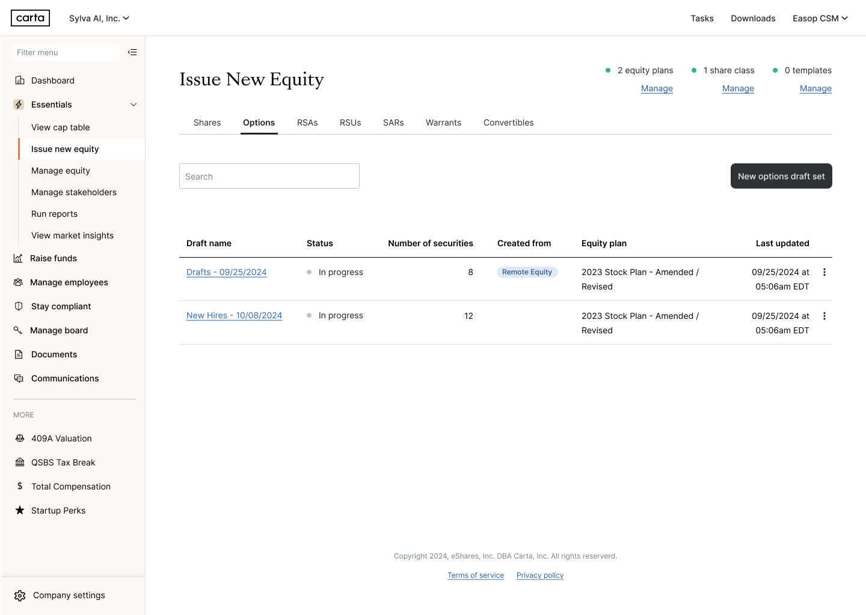Collapse the Essentials section chevron
866x615 pixels.
coord(134,105)
